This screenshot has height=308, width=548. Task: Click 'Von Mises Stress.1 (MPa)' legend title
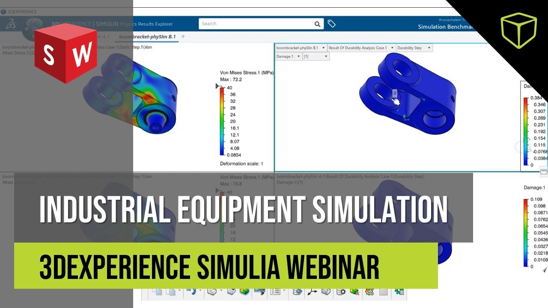pyautogui.click(x=247, y=73)
